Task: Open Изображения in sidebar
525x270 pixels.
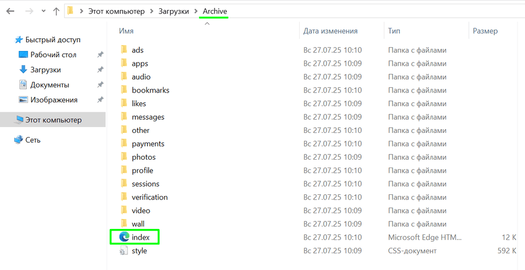Action: tap(54, 100)
